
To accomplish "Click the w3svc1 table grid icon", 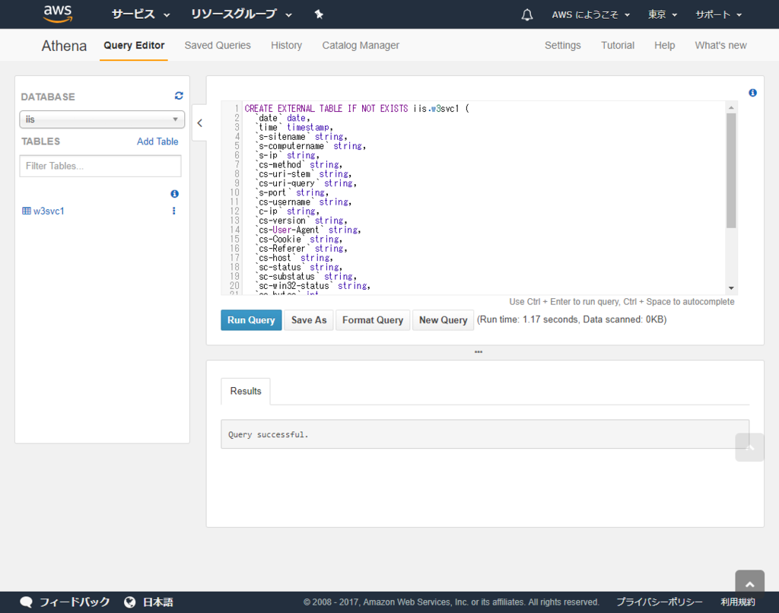I will [27, 211].
